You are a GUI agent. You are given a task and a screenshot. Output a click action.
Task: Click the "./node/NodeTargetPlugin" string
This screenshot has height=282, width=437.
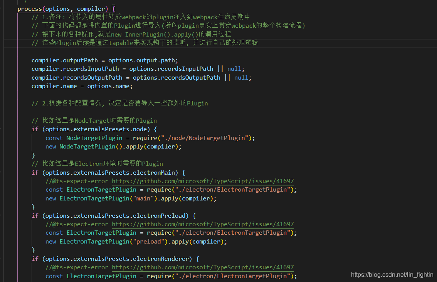(x=205, y=138)
